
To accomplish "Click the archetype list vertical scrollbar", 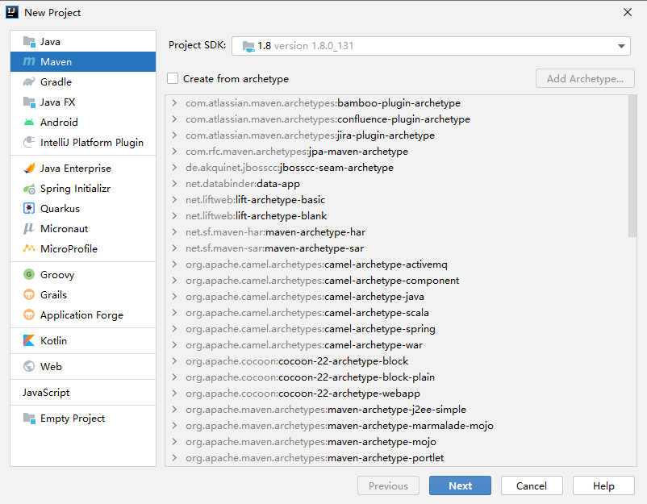I will click(632, 166).
